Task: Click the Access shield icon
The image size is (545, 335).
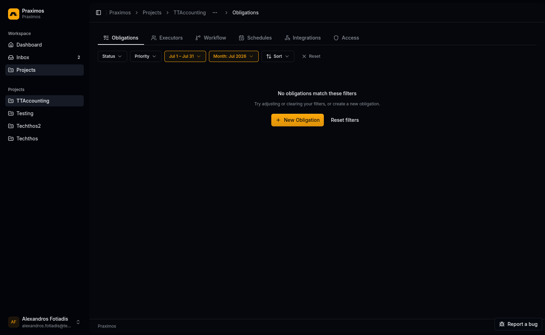Action: point(336,38)
